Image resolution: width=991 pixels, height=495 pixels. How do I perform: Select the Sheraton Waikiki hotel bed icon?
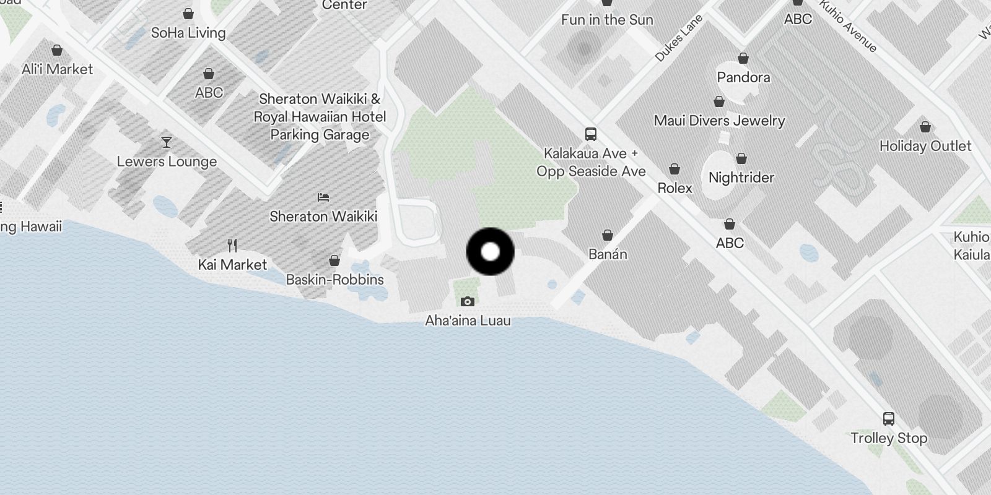[x=323, y=197]
